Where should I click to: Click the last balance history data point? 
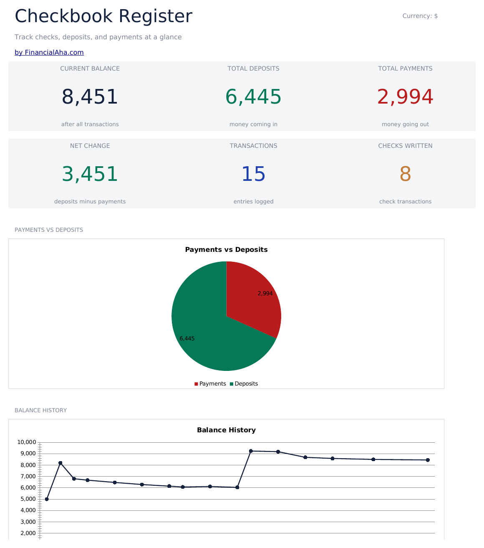click(428, 460)
